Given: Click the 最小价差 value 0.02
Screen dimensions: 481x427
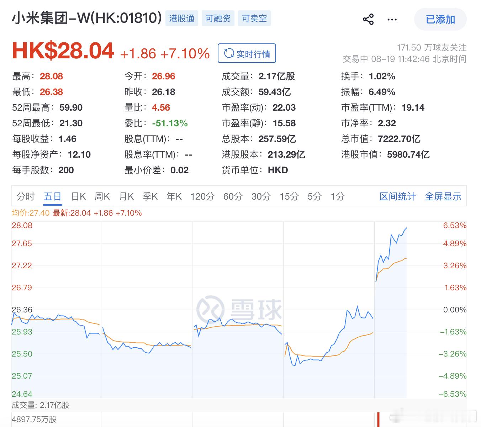Looking at the screenshot, I should 179,170.
